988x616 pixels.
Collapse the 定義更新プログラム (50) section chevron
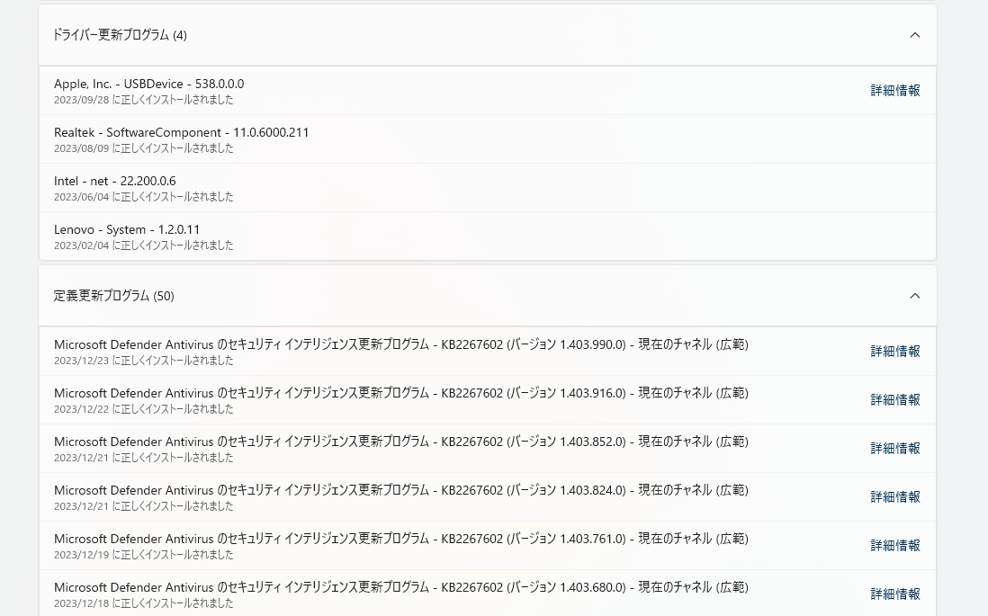click(915, 296)
